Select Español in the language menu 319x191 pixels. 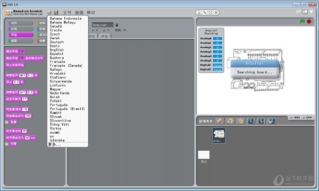tap(56, 54)
